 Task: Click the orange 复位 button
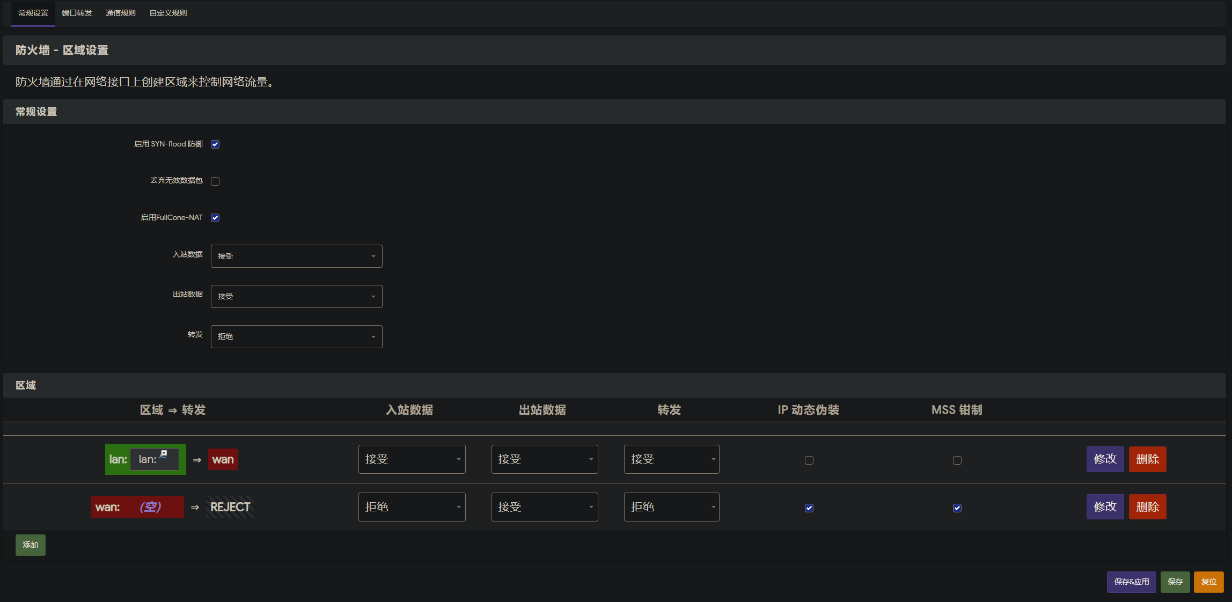1209,582
